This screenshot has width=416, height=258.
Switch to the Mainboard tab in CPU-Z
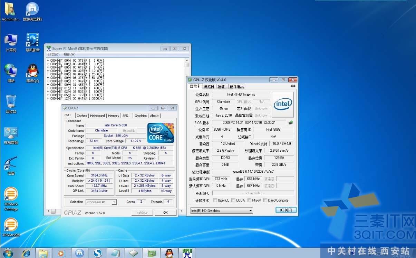click(x=97, y=116)
